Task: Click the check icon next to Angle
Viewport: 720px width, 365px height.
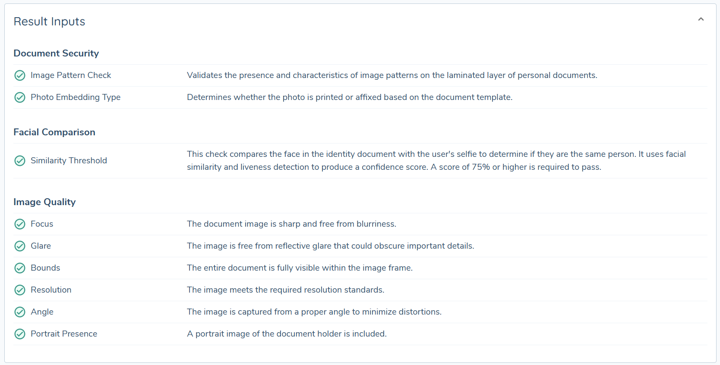Action: 19,312
